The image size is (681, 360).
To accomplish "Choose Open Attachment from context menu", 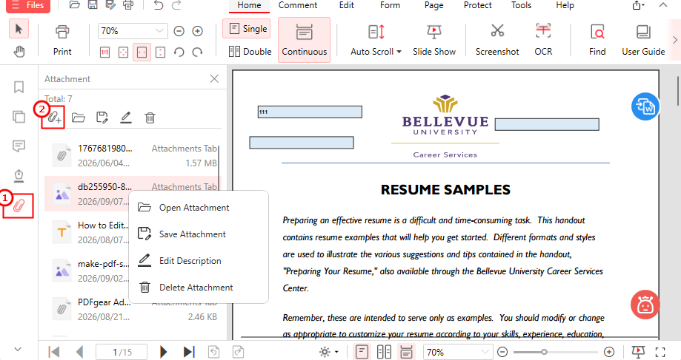I will 199,208.
